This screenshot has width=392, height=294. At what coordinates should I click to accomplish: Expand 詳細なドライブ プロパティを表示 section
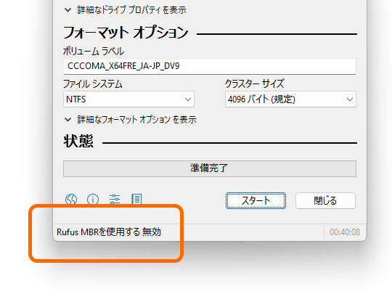pos(126,10)
